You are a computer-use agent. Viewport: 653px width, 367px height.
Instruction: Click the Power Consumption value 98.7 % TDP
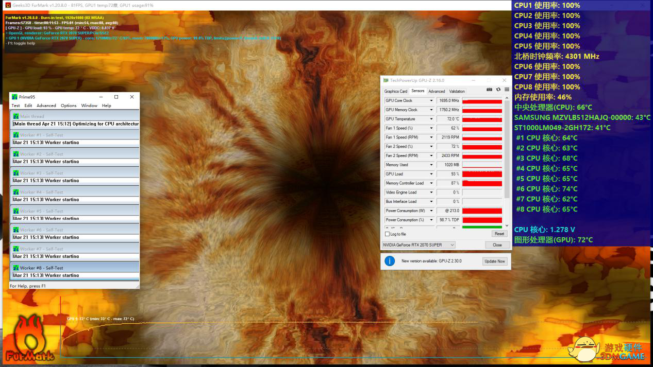pos(448,220)
